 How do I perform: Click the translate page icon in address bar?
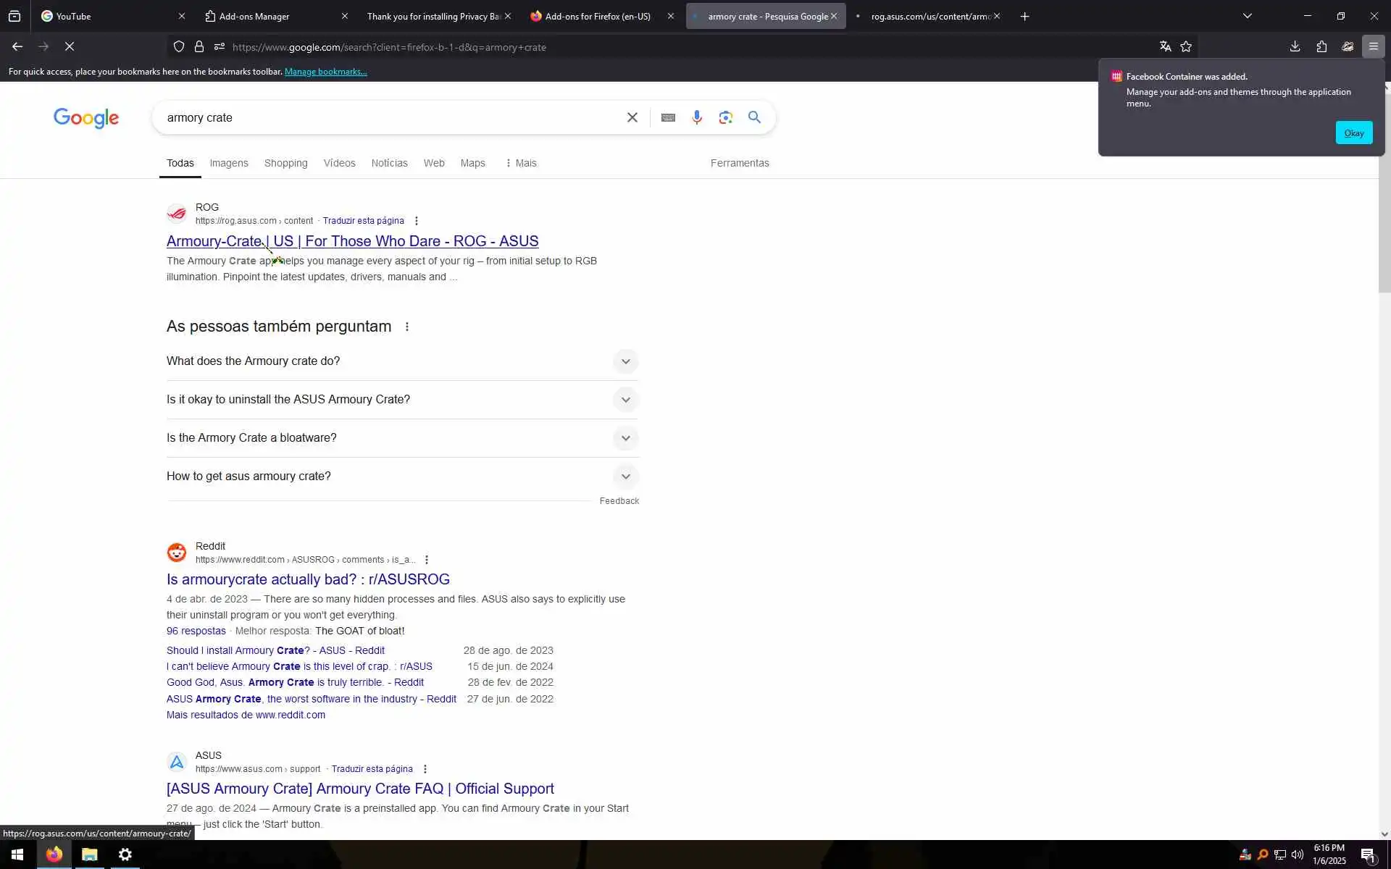pyautogui.click(x=1165, y=46)
